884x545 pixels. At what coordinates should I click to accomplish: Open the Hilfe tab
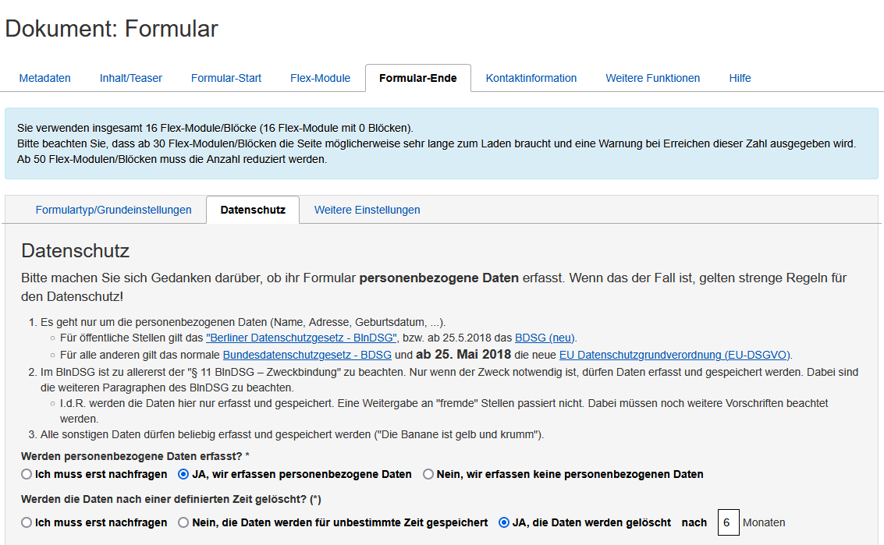pos(740,78)
